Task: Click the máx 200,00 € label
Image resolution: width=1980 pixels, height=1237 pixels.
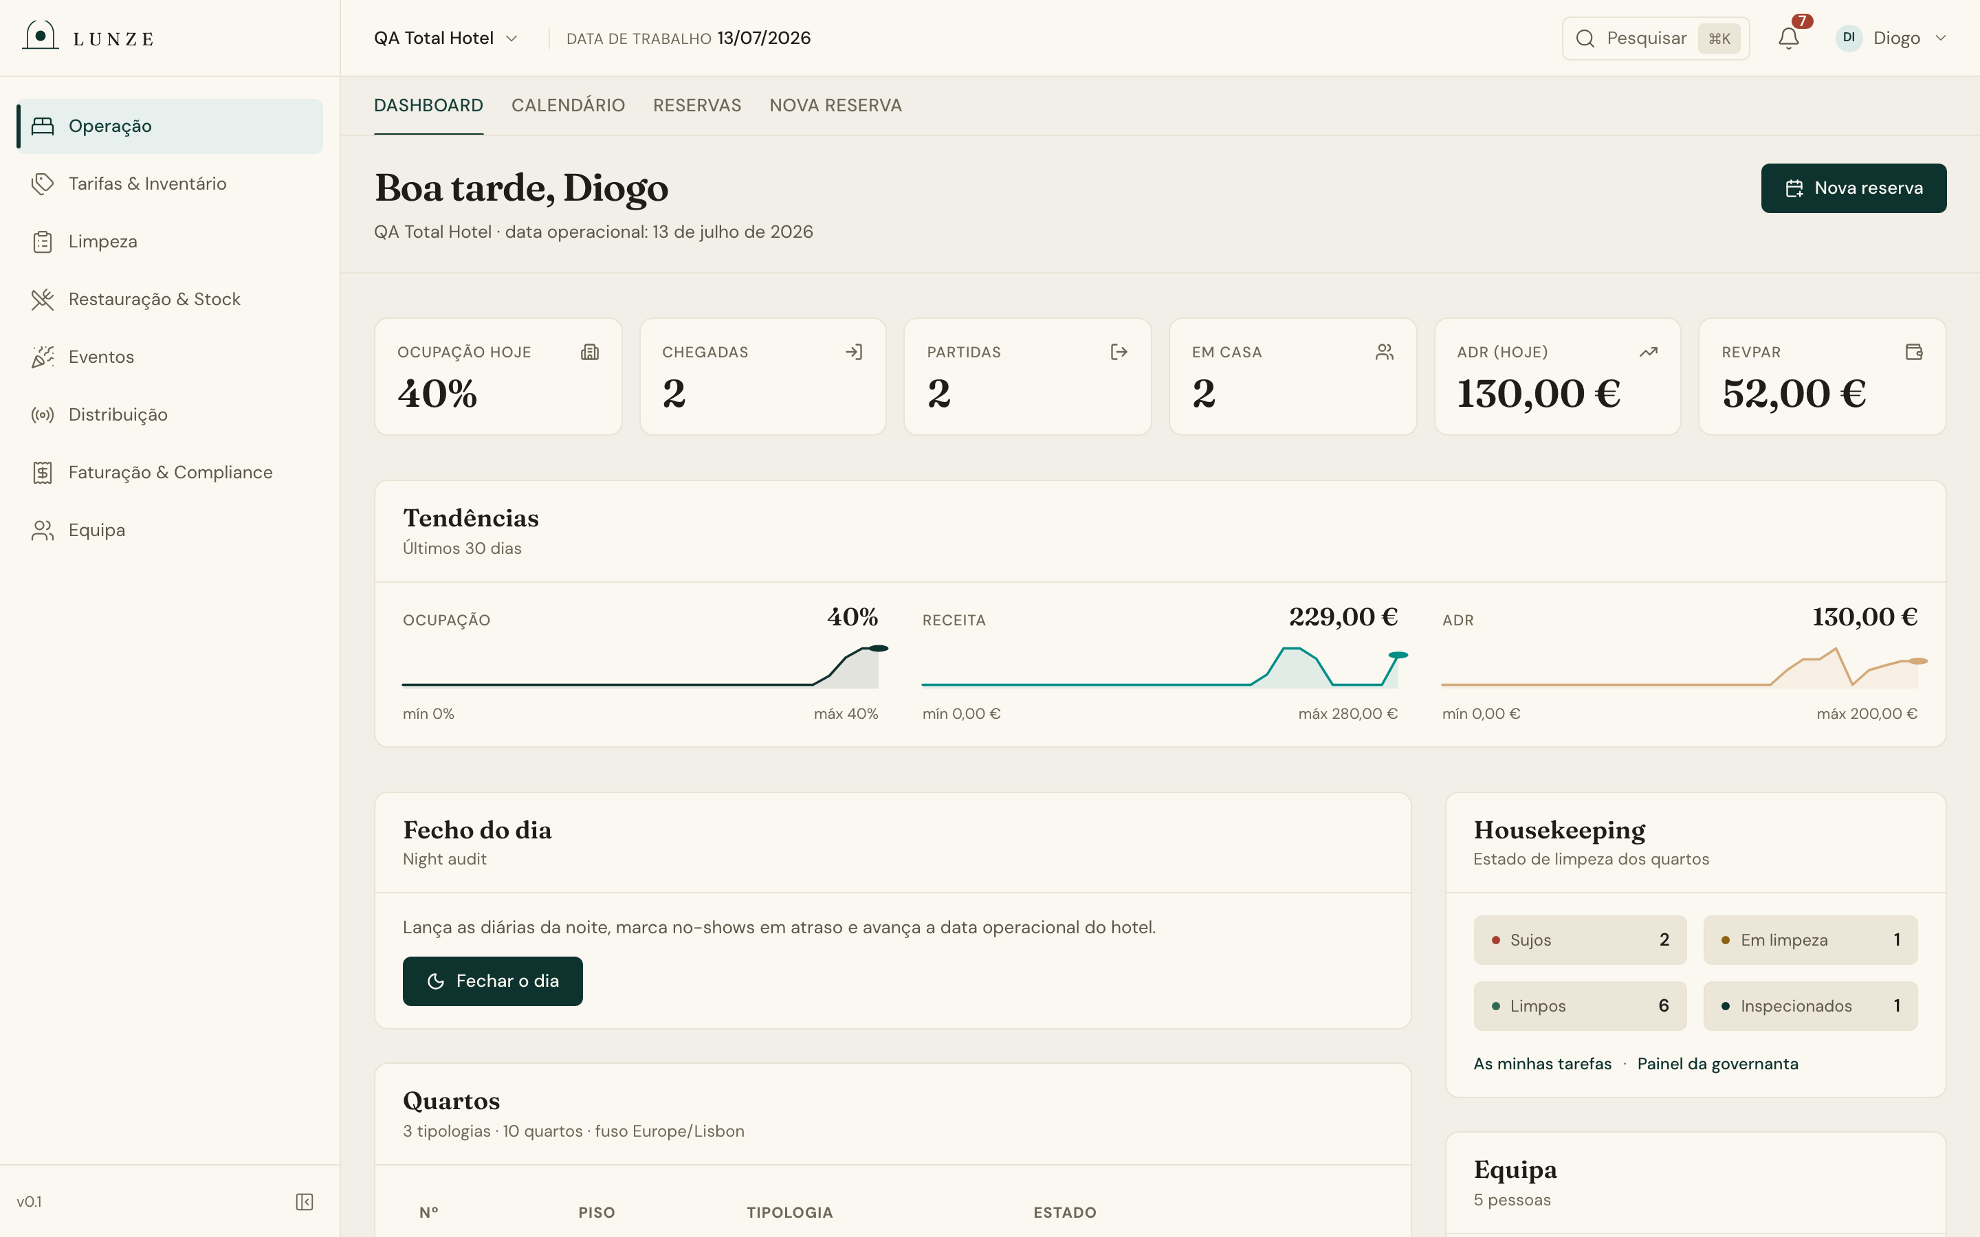Action: (x=1867, y=713)
